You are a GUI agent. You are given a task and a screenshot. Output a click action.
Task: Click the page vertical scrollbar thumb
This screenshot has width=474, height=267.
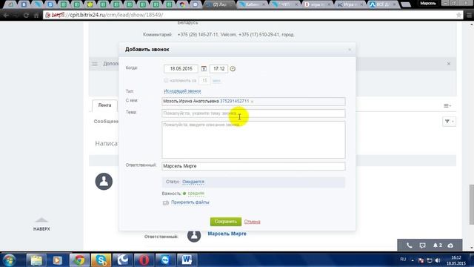(472, 205)
